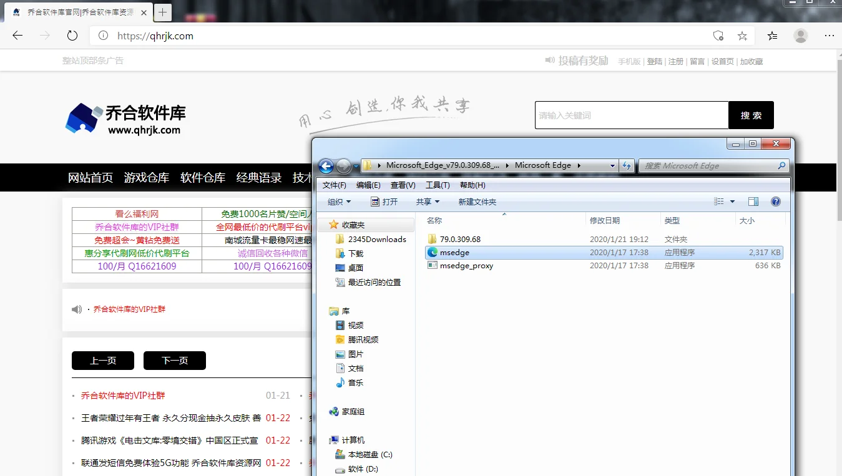Open 编辑(E) menu in Explorer
The image size is (842, 476).
pyautogui.click(x=368, y=185)
